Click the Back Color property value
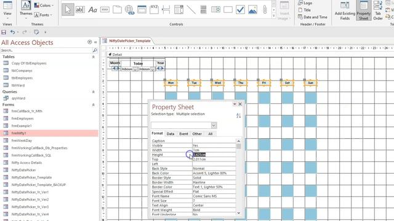Image resolution: width=394 pixels, height=221 pixels. (x=214, y=173)
